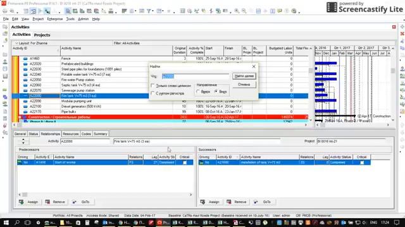
Task: Click the Zoom Out magnifier icon
Action: (244, 11)
